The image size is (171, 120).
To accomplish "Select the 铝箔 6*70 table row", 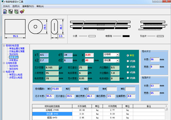I will coord(98,117).
